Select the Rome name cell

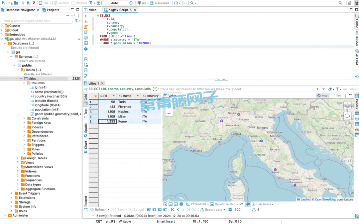[129, 121]
